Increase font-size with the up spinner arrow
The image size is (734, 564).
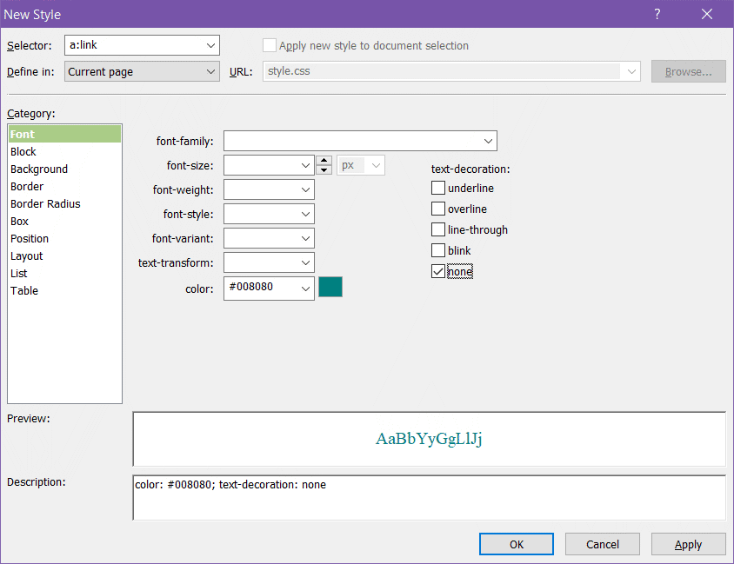pyautogui.click(x=324, y=161)
